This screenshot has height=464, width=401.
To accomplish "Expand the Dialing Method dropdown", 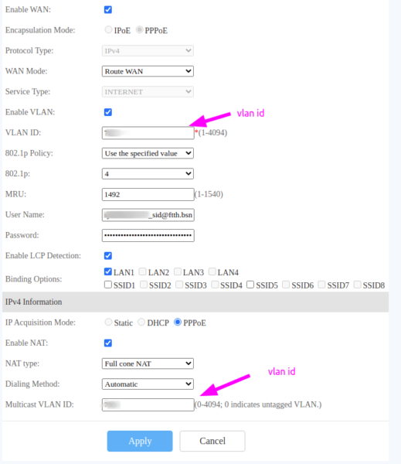I will point(148,384).
